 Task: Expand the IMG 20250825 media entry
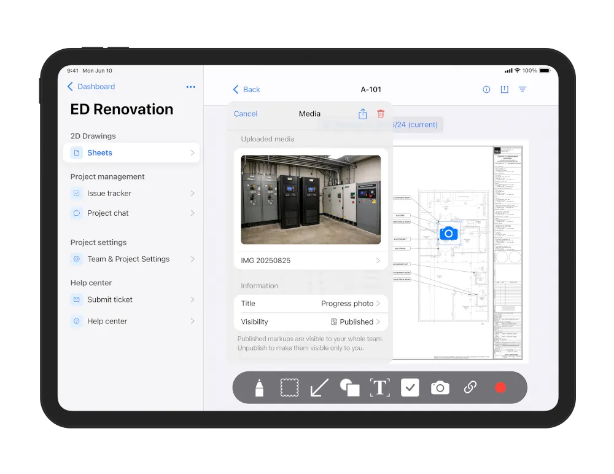[x=310, y=260]
